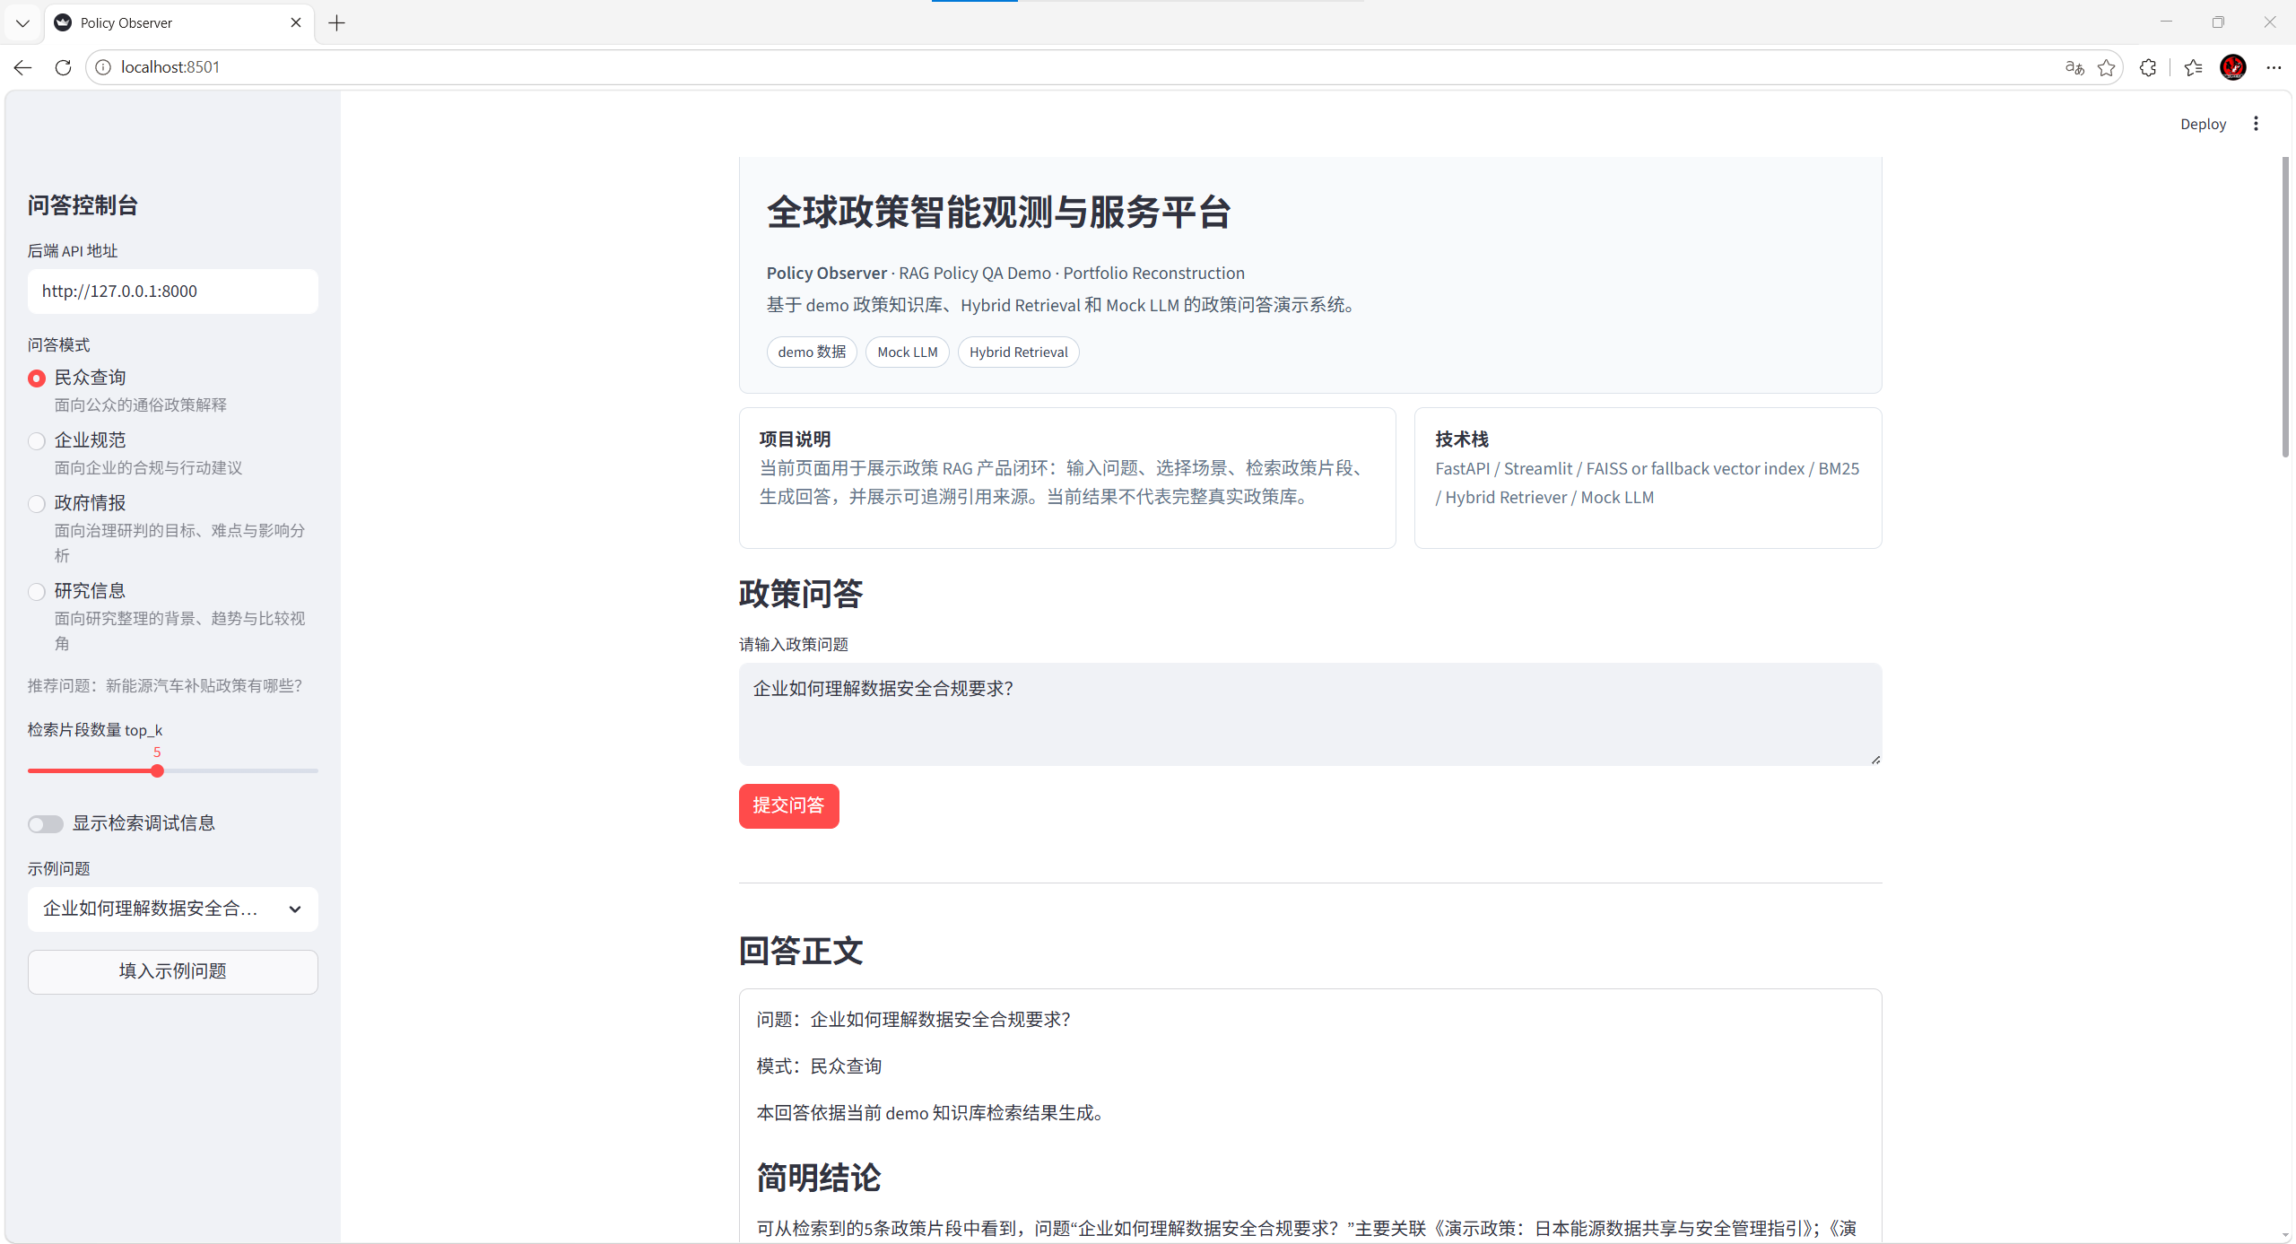View site information icon in address bar
The image size is (2296, 1244).
pyautogui.click(x=103, y=67)
